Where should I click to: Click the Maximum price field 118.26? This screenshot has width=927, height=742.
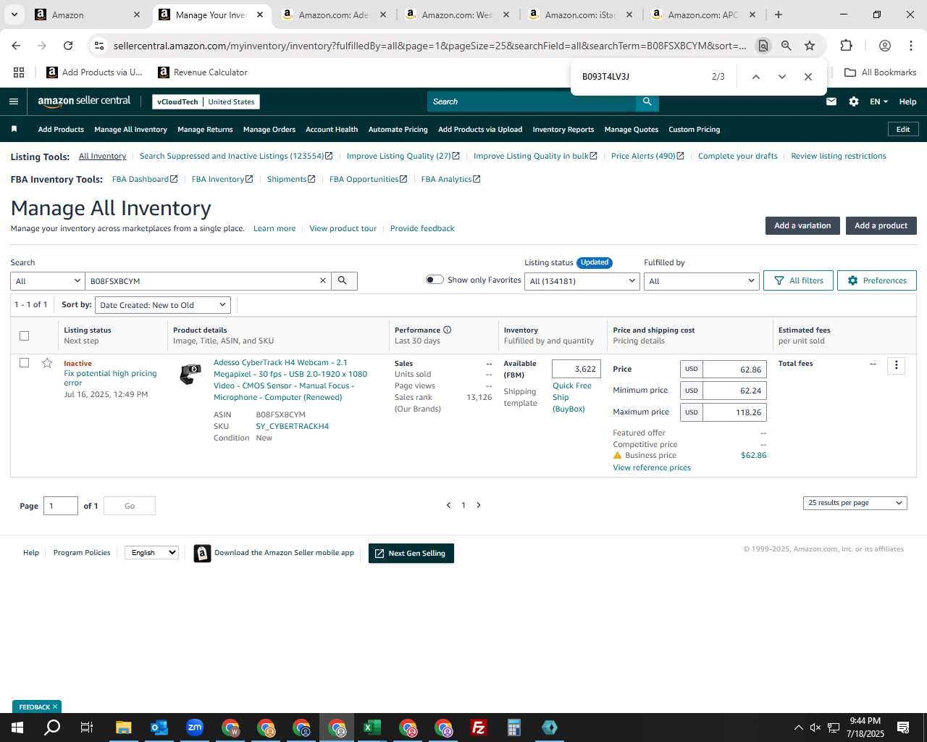[734, 412]
